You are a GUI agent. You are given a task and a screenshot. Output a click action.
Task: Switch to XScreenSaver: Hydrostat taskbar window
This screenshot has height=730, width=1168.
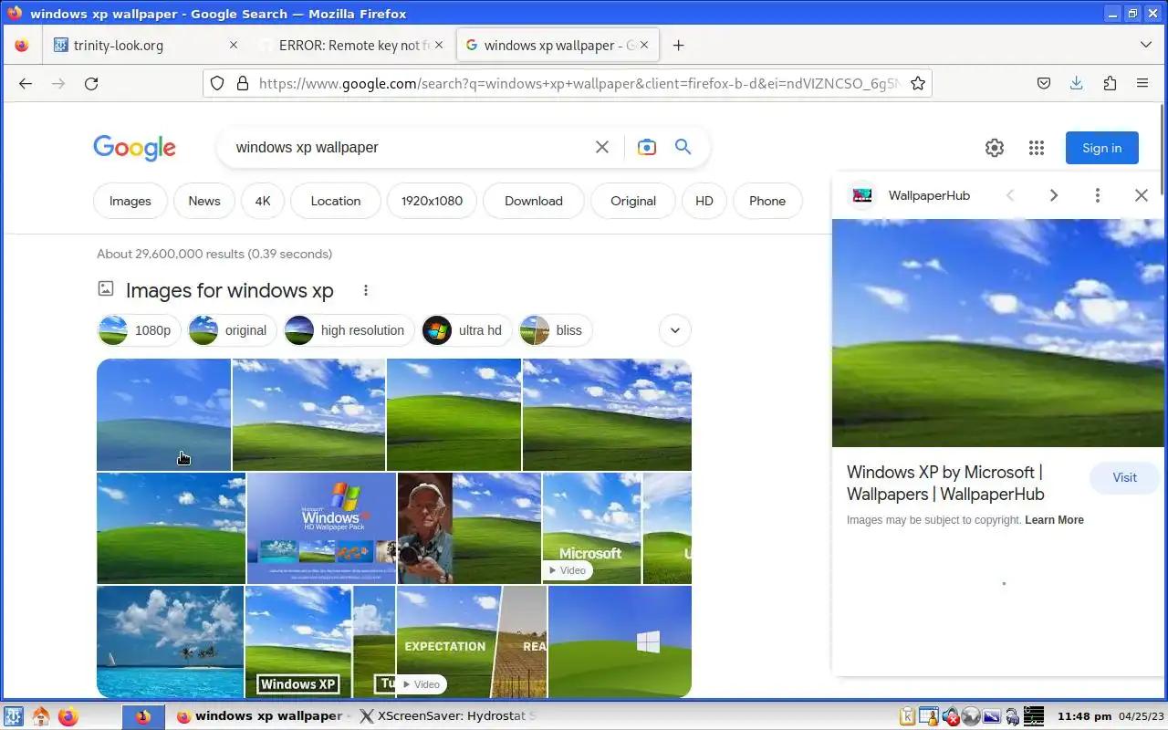(x=447, y=716)
